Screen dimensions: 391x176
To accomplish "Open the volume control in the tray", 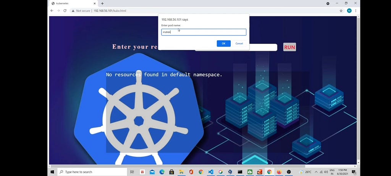I will point(326,172).
